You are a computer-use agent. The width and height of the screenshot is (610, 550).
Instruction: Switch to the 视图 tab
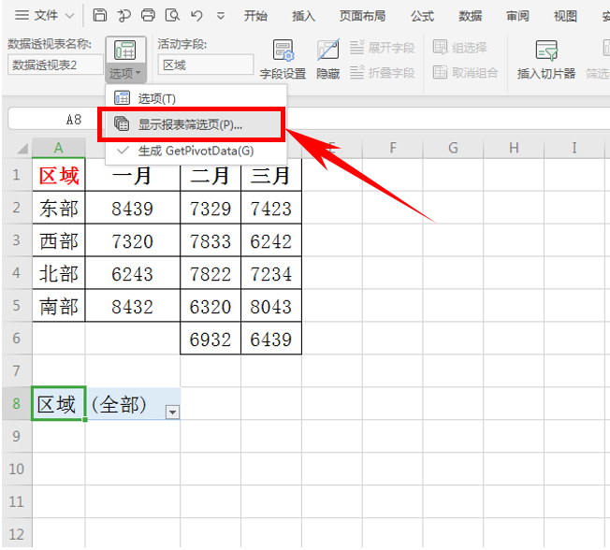pyautogui.click(x=565, y=16)
